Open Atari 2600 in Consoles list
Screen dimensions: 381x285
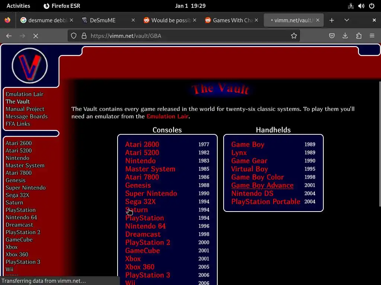coord(142,144)
